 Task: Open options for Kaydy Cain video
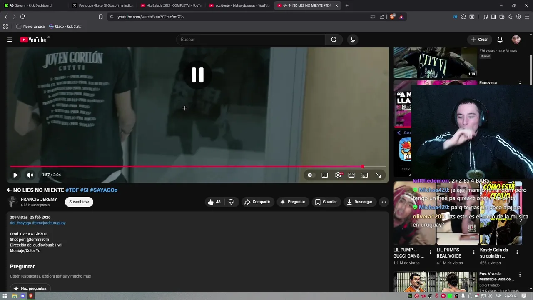click(517, 252)
